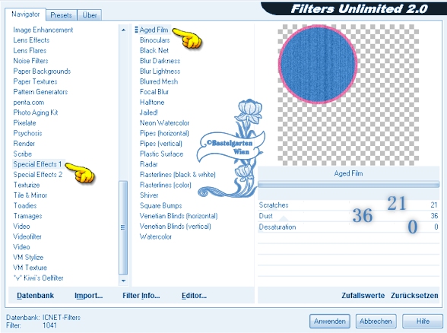Click the Anwenden button

[x=330, y=322]
